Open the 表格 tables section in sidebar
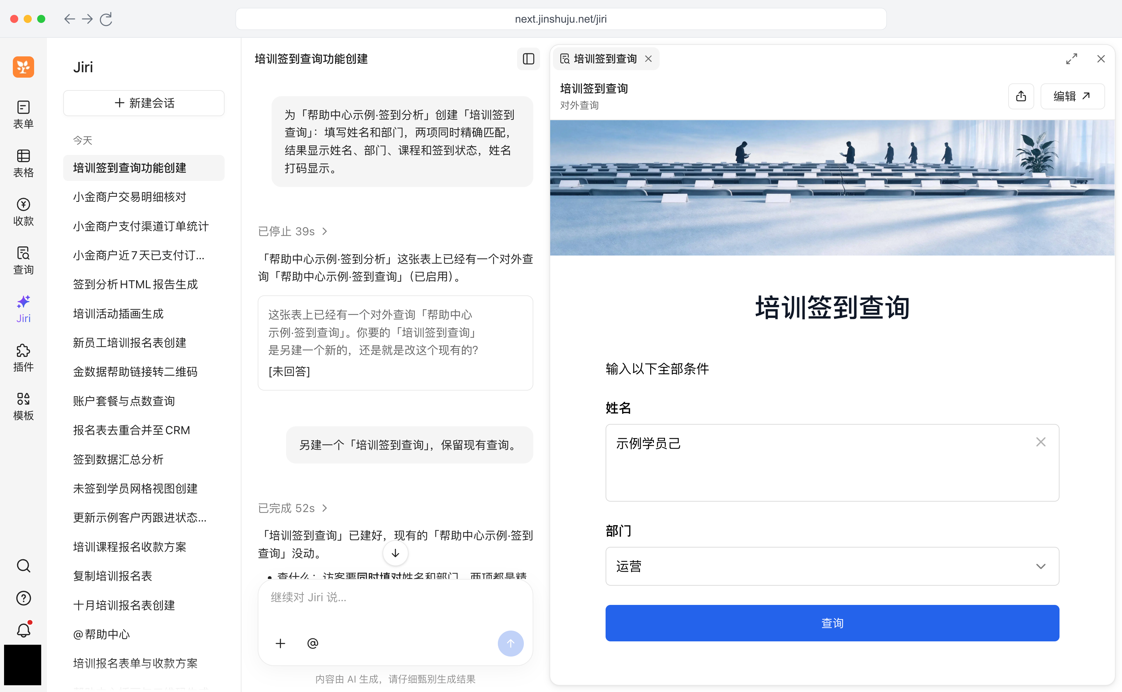This screenshot has height=692, width=1122. (23, 163)
